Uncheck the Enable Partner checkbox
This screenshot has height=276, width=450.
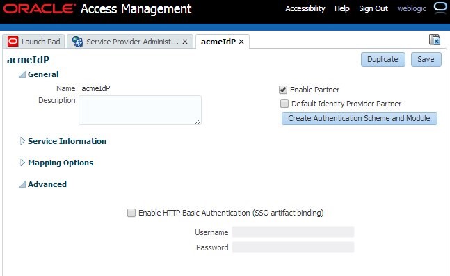point(283,90)
